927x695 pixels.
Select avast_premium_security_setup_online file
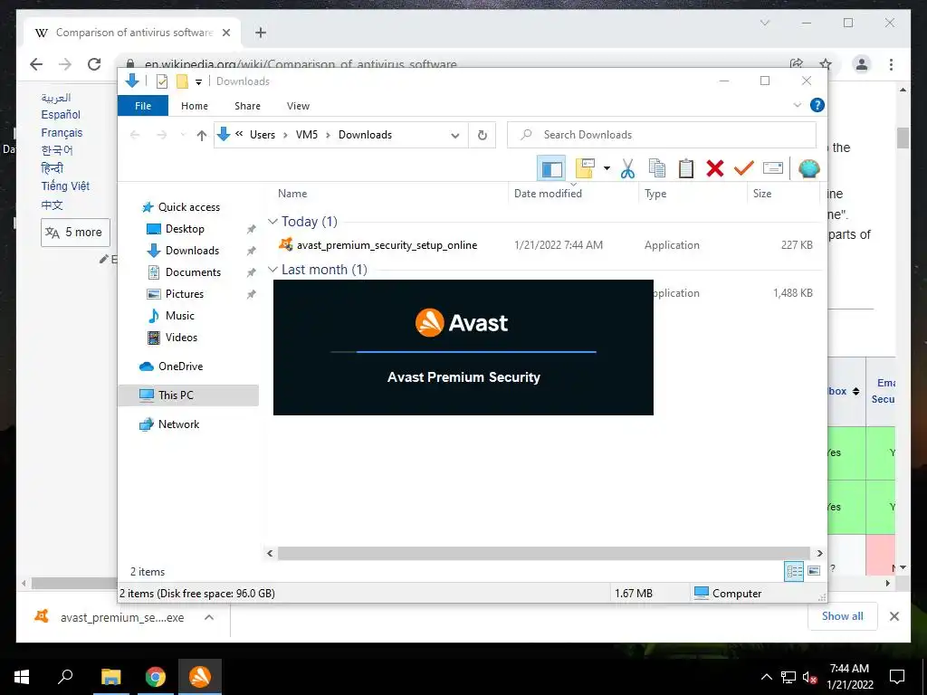coord(387,244)
